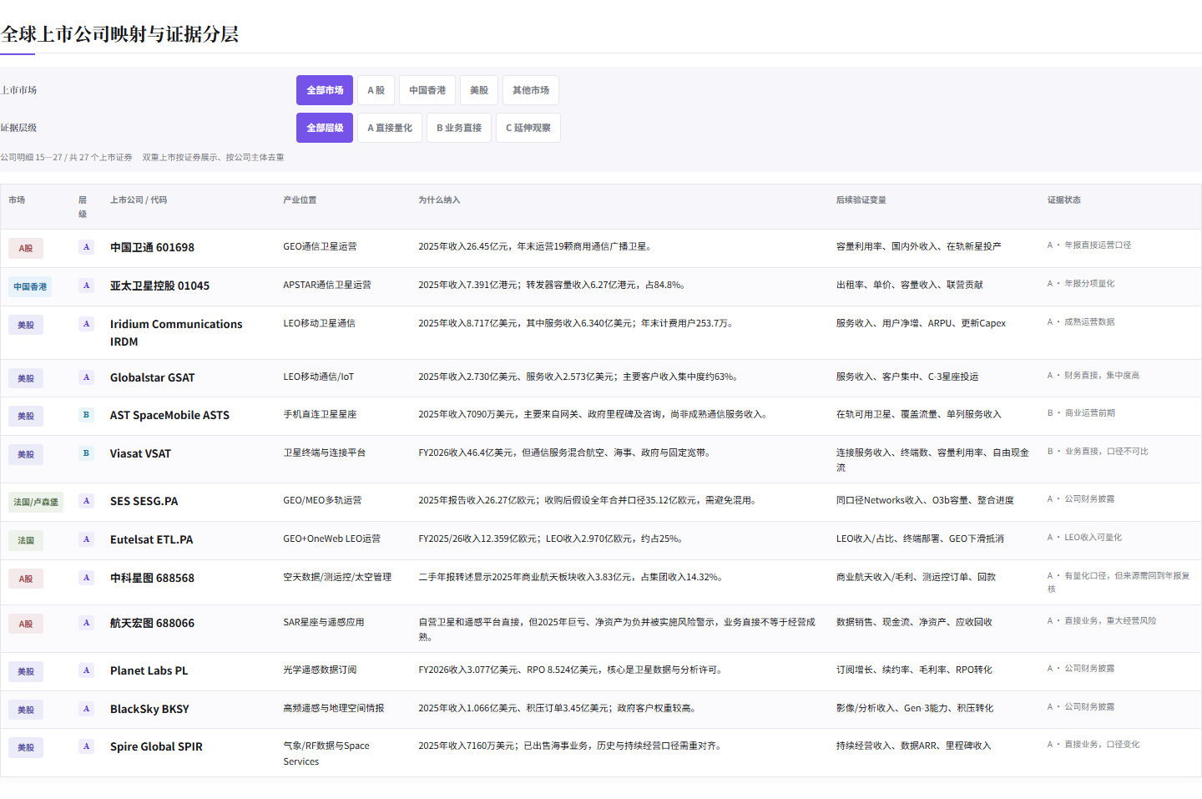The image size is (1202, 799).
Task: Click the 上市公司 / 代码 column header
Action: [139, 200]
